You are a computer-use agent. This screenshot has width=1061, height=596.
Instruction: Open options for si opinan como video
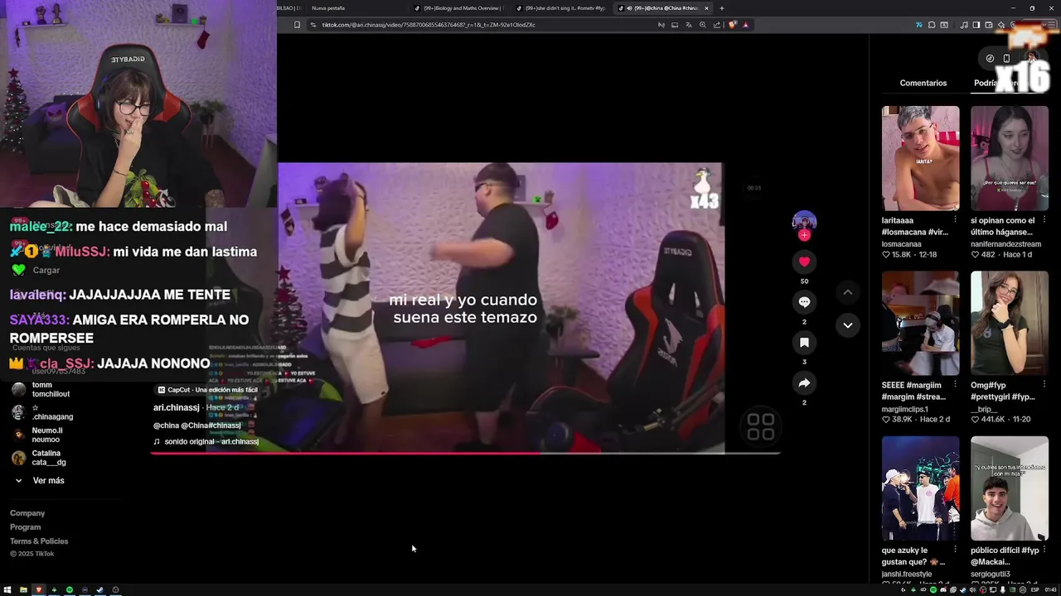pyautogui.click(x=1044, y=220)
